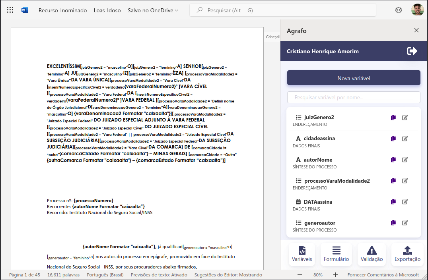Image resolution: width=428 pixels, height=280 pixels.
Task: Click the {processoNumero} placeholder in document
Action: tap(93, 201)
